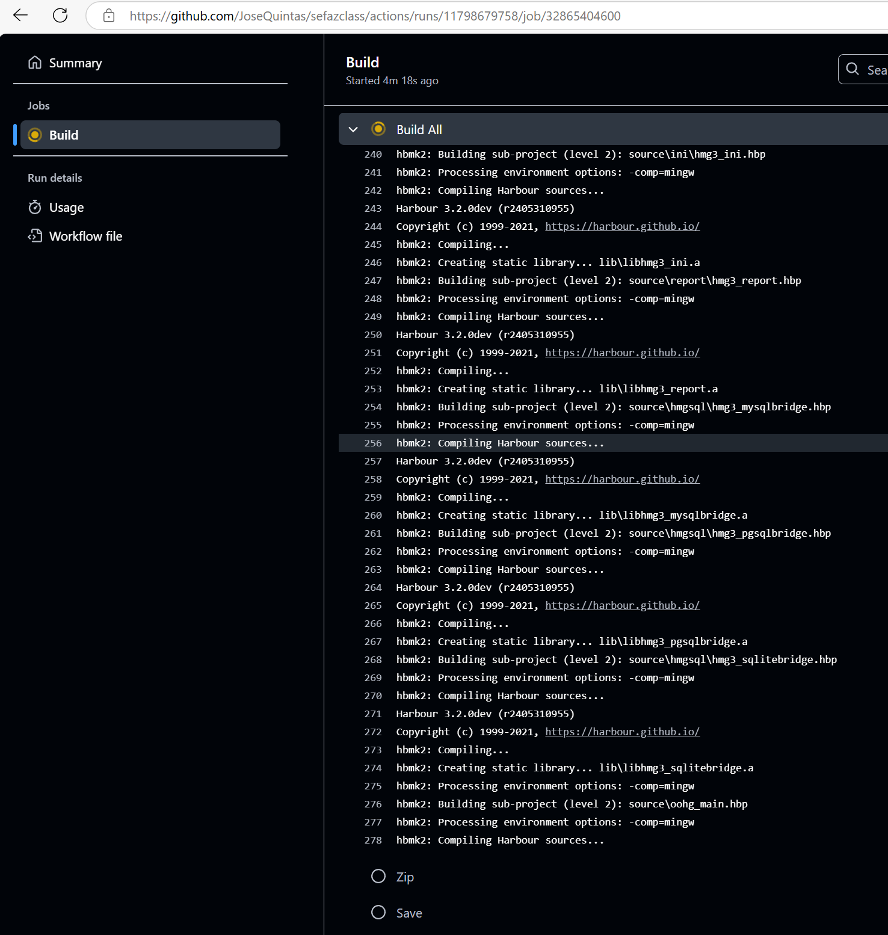Expand the pending Zip step
This screenshot has height=935, width=888.
click(x=405, y=877)
